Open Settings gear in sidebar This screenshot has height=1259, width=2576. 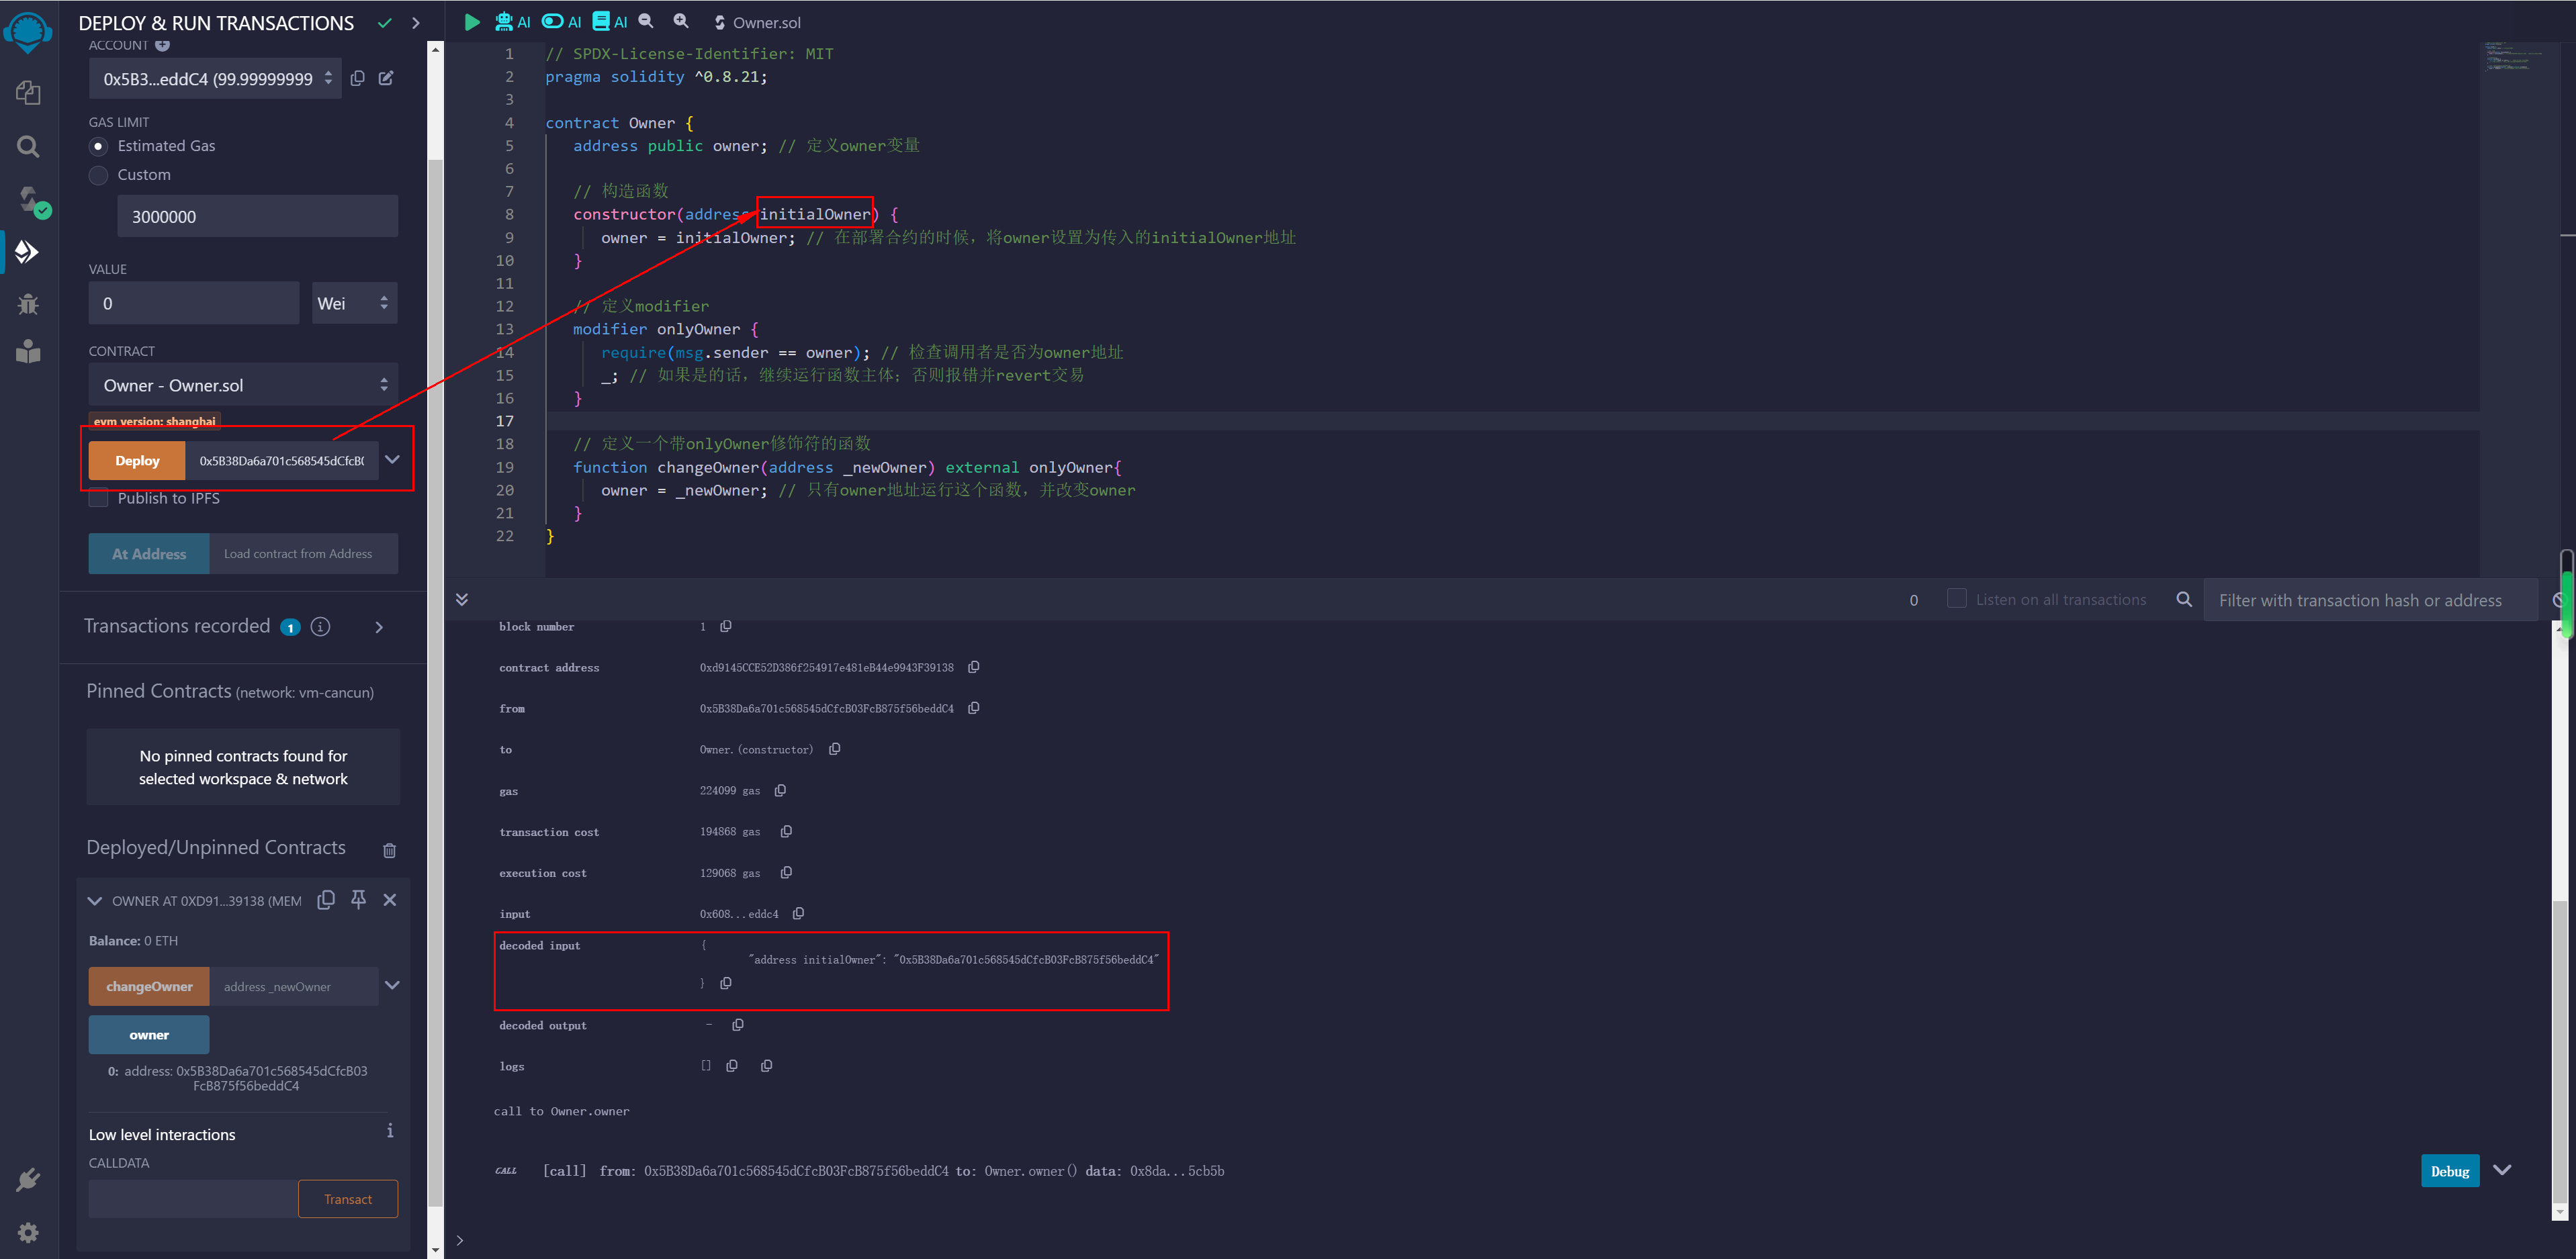pyautogui.click(x=28, y=1232)
